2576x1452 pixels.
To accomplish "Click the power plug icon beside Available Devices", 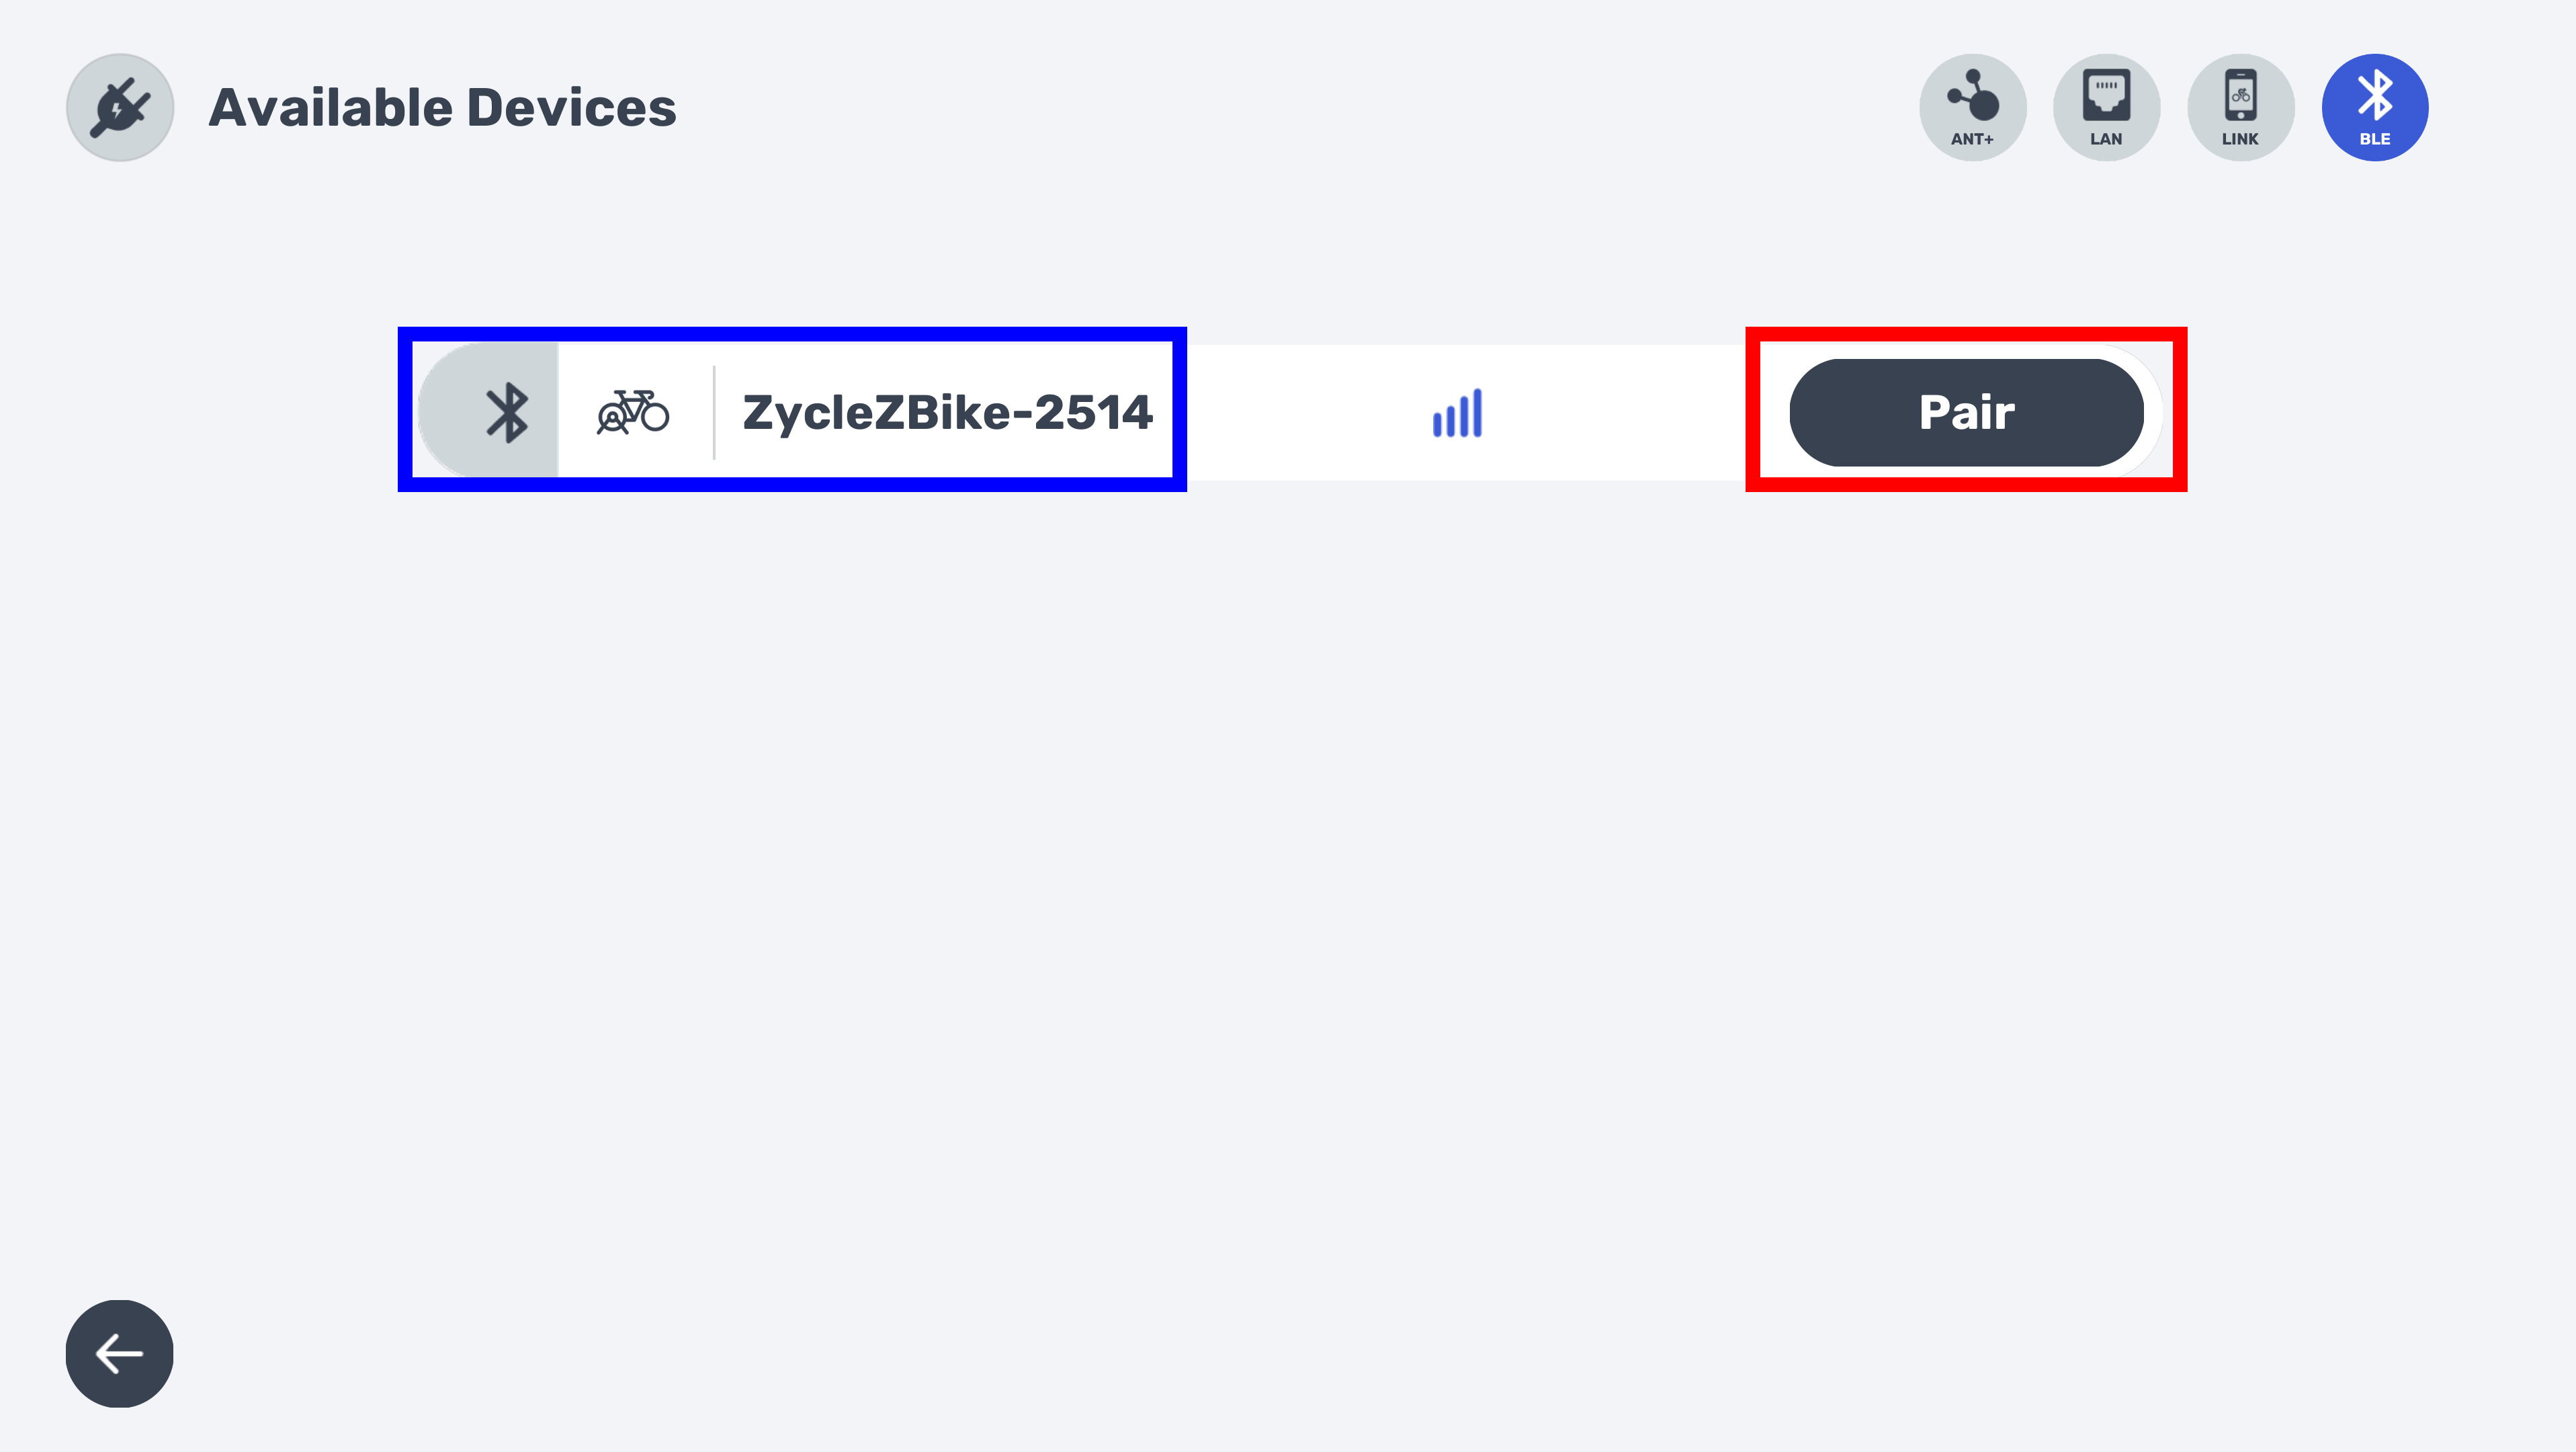I will click(x=120, y=107).
